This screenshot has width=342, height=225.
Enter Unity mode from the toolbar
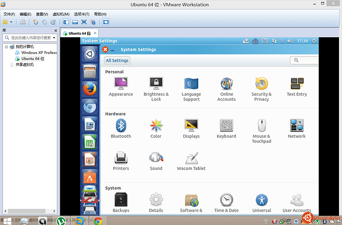[x=93, y=22]
